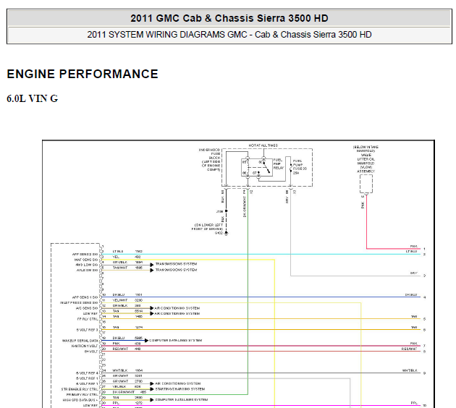The image size is (456, 408).
Task: Click the arrow on the GRY/BLK Transmissions System wire
Action: click(x=151, y=264)
